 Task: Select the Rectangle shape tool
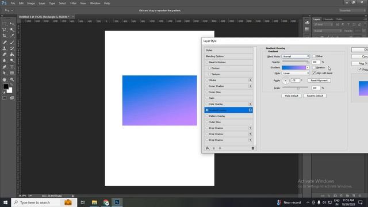pos(11,73)
